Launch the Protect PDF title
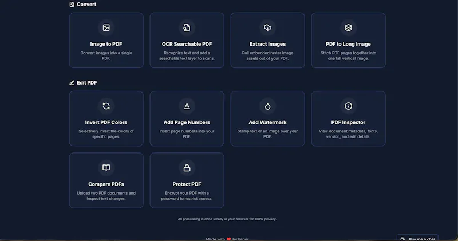 [x=187, y=184]
